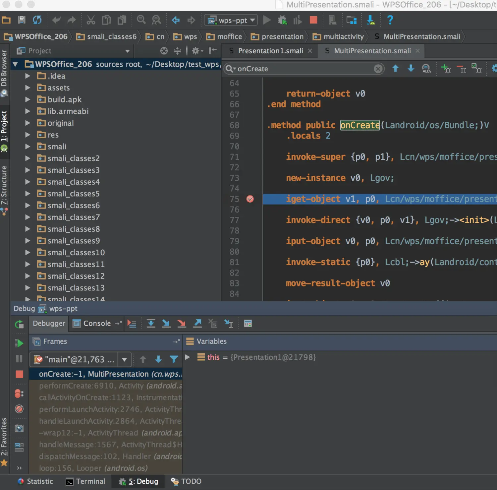Start debugging with the bug icon
Image resolution: width=497 pixels, height=490 pixels.
[x=282, y=20]
